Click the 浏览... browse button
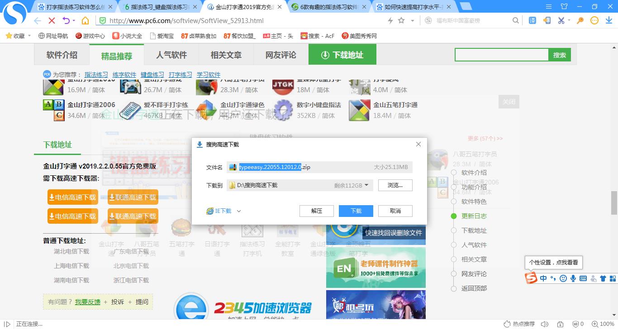Viewport: 618px width, 329px height. coord(395,185)
